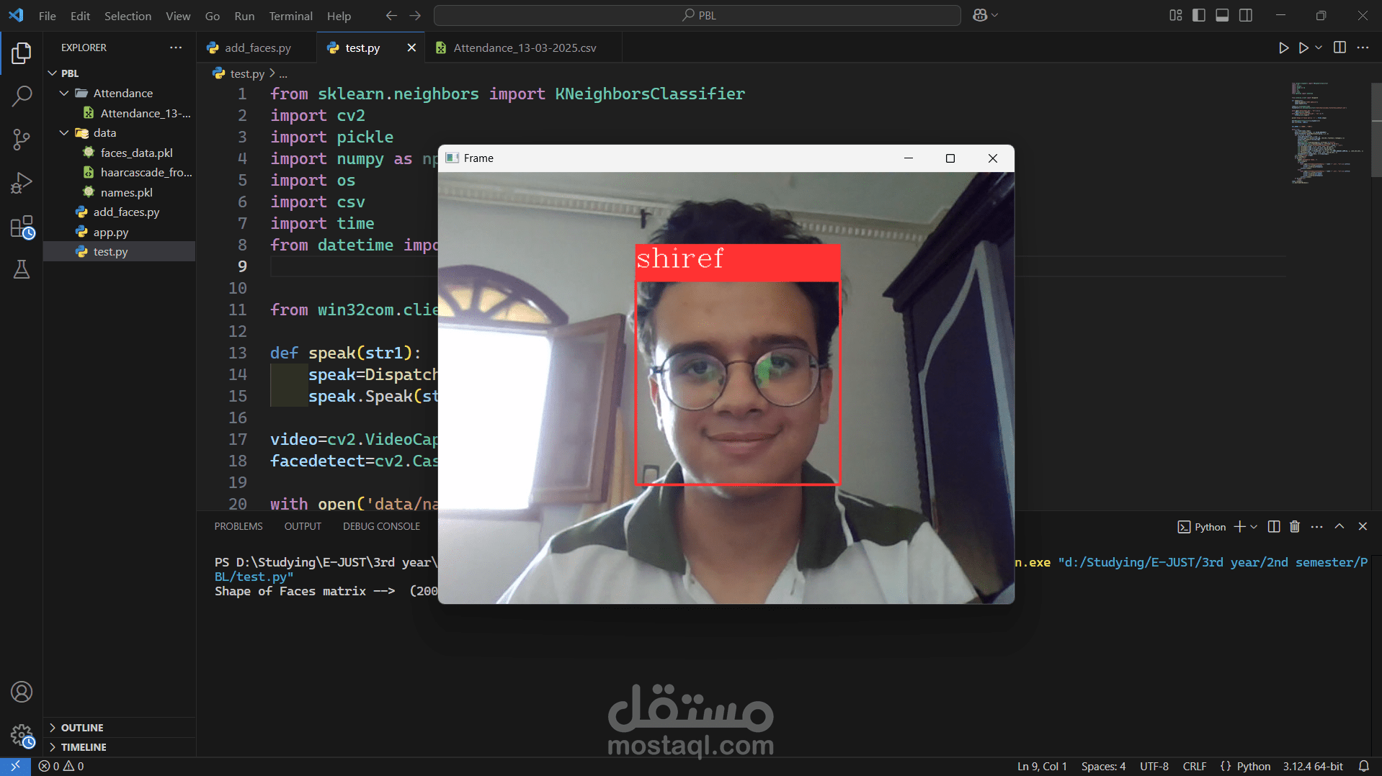
Task: Toggle the panel visibility control
Action: point(1222,14)
